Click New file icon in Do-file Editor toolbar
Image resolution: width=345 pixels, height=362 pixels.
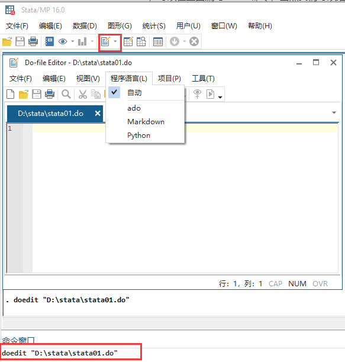11,94
